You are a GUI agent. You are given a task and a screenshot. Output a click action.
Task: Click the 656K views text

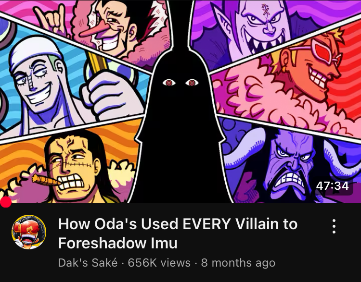pyautogui.click(x=159, y=263)
